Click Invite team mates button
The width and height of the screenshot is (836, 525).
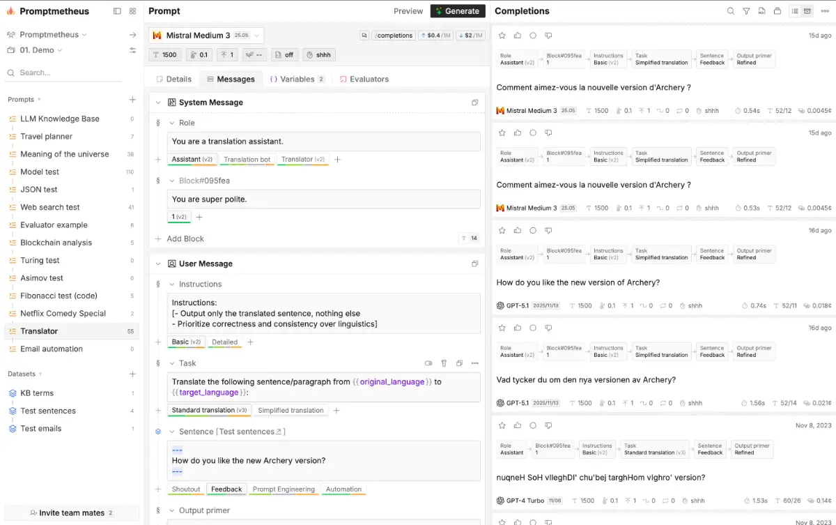click(72, 513)
